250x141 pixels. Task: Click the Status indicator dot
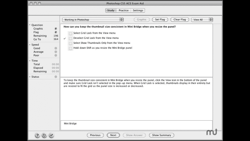coord(56,77)
